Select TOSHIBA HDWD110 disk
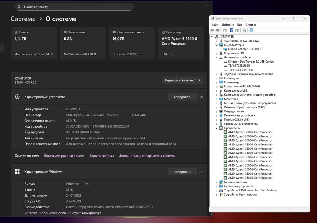Image resolution: width=317 pixels, height=223 pixels. point(240,70)
